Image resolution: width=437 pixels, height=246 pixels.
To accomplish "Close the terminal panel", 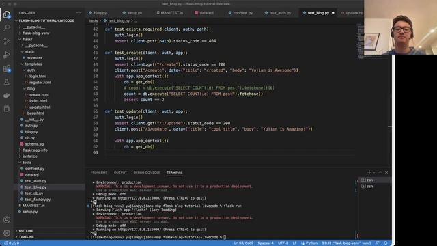I will click(386, 172).
